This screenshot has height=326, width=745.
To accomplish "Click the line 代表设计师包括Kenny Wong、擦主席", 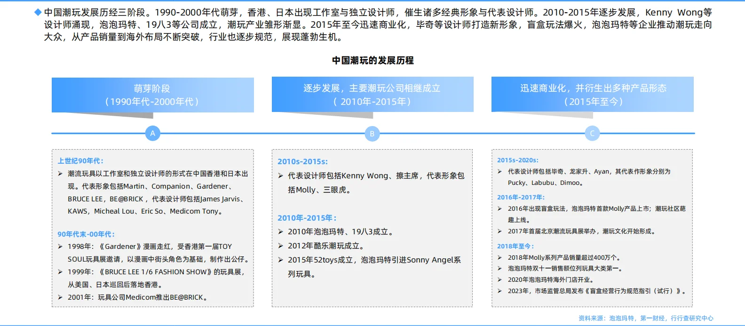I will pyautogui.click(x=376, y=175).
